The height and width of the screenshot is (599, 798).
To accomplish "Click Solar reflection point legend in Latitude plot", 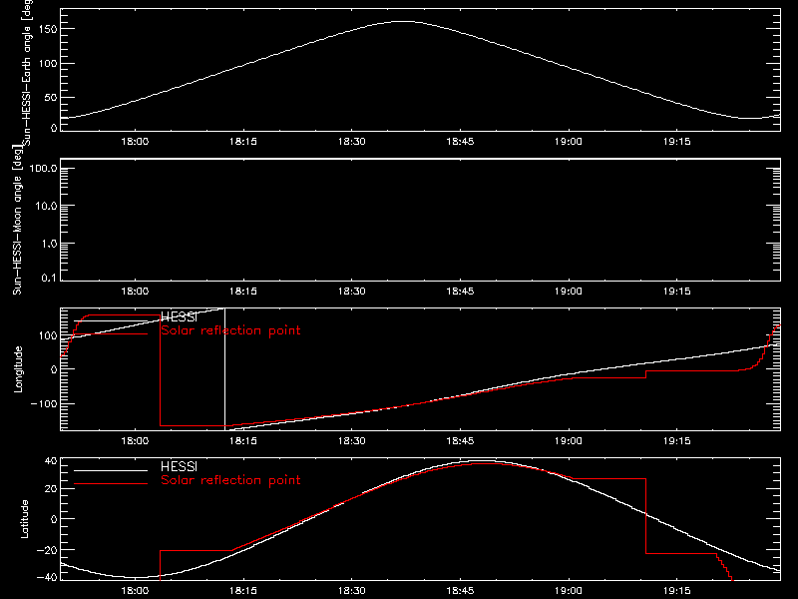I will [230, 480].
